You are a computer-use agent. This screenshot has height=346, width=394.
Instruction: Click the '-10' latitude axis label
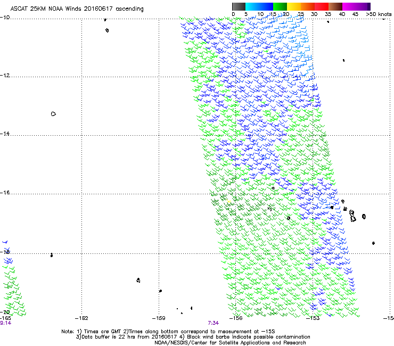pos(5,18)
